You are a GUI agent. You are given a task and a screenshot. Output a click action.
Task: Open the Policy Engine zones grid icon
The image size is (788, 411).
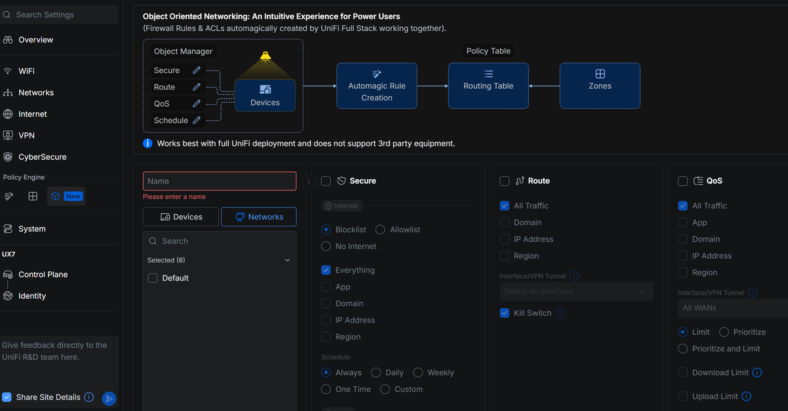(x=33, y=196)
